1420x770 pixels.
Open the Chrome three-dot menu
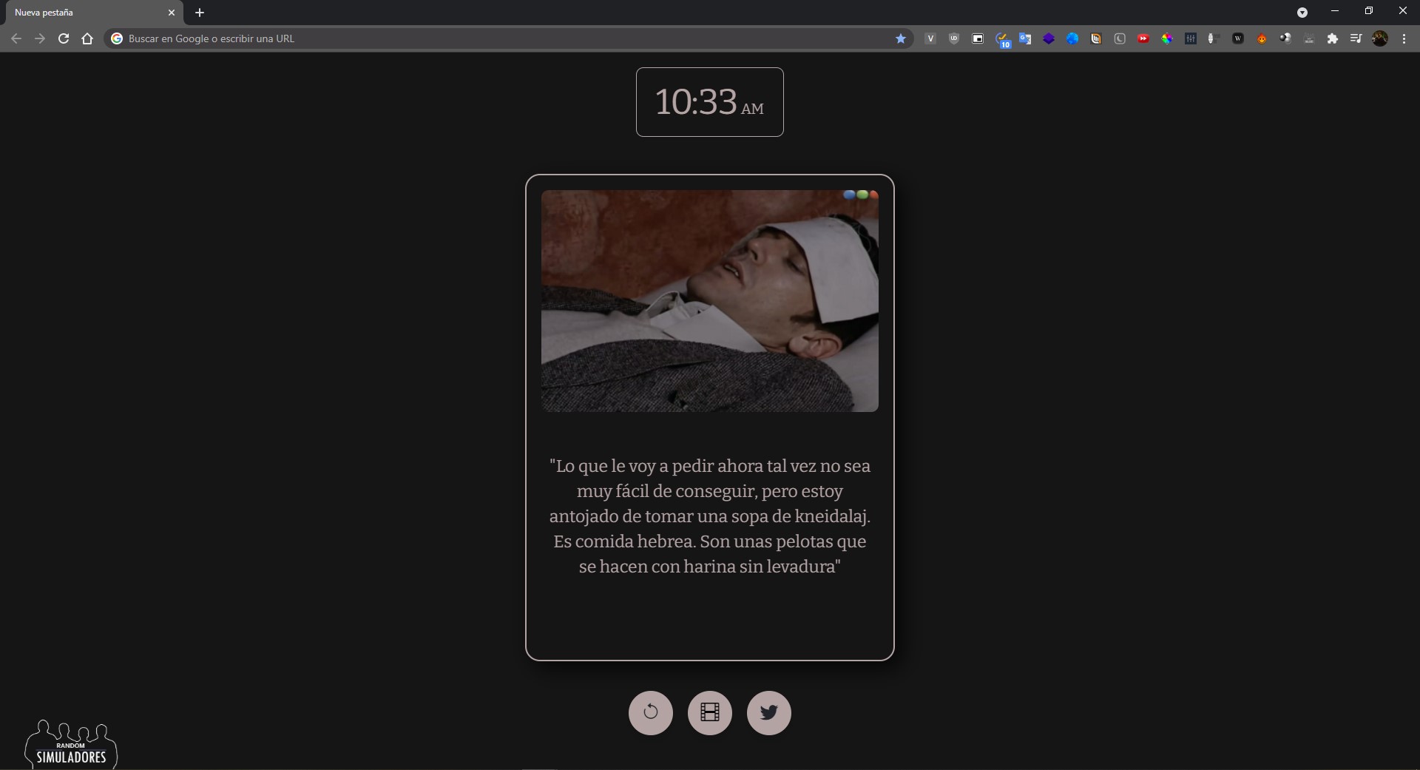click(x=1404, y=38)
